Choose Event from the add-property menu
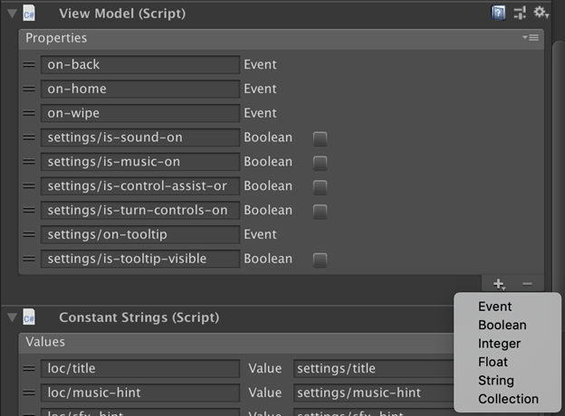This screenshot has height=416, width=565. tap(495, 307)
